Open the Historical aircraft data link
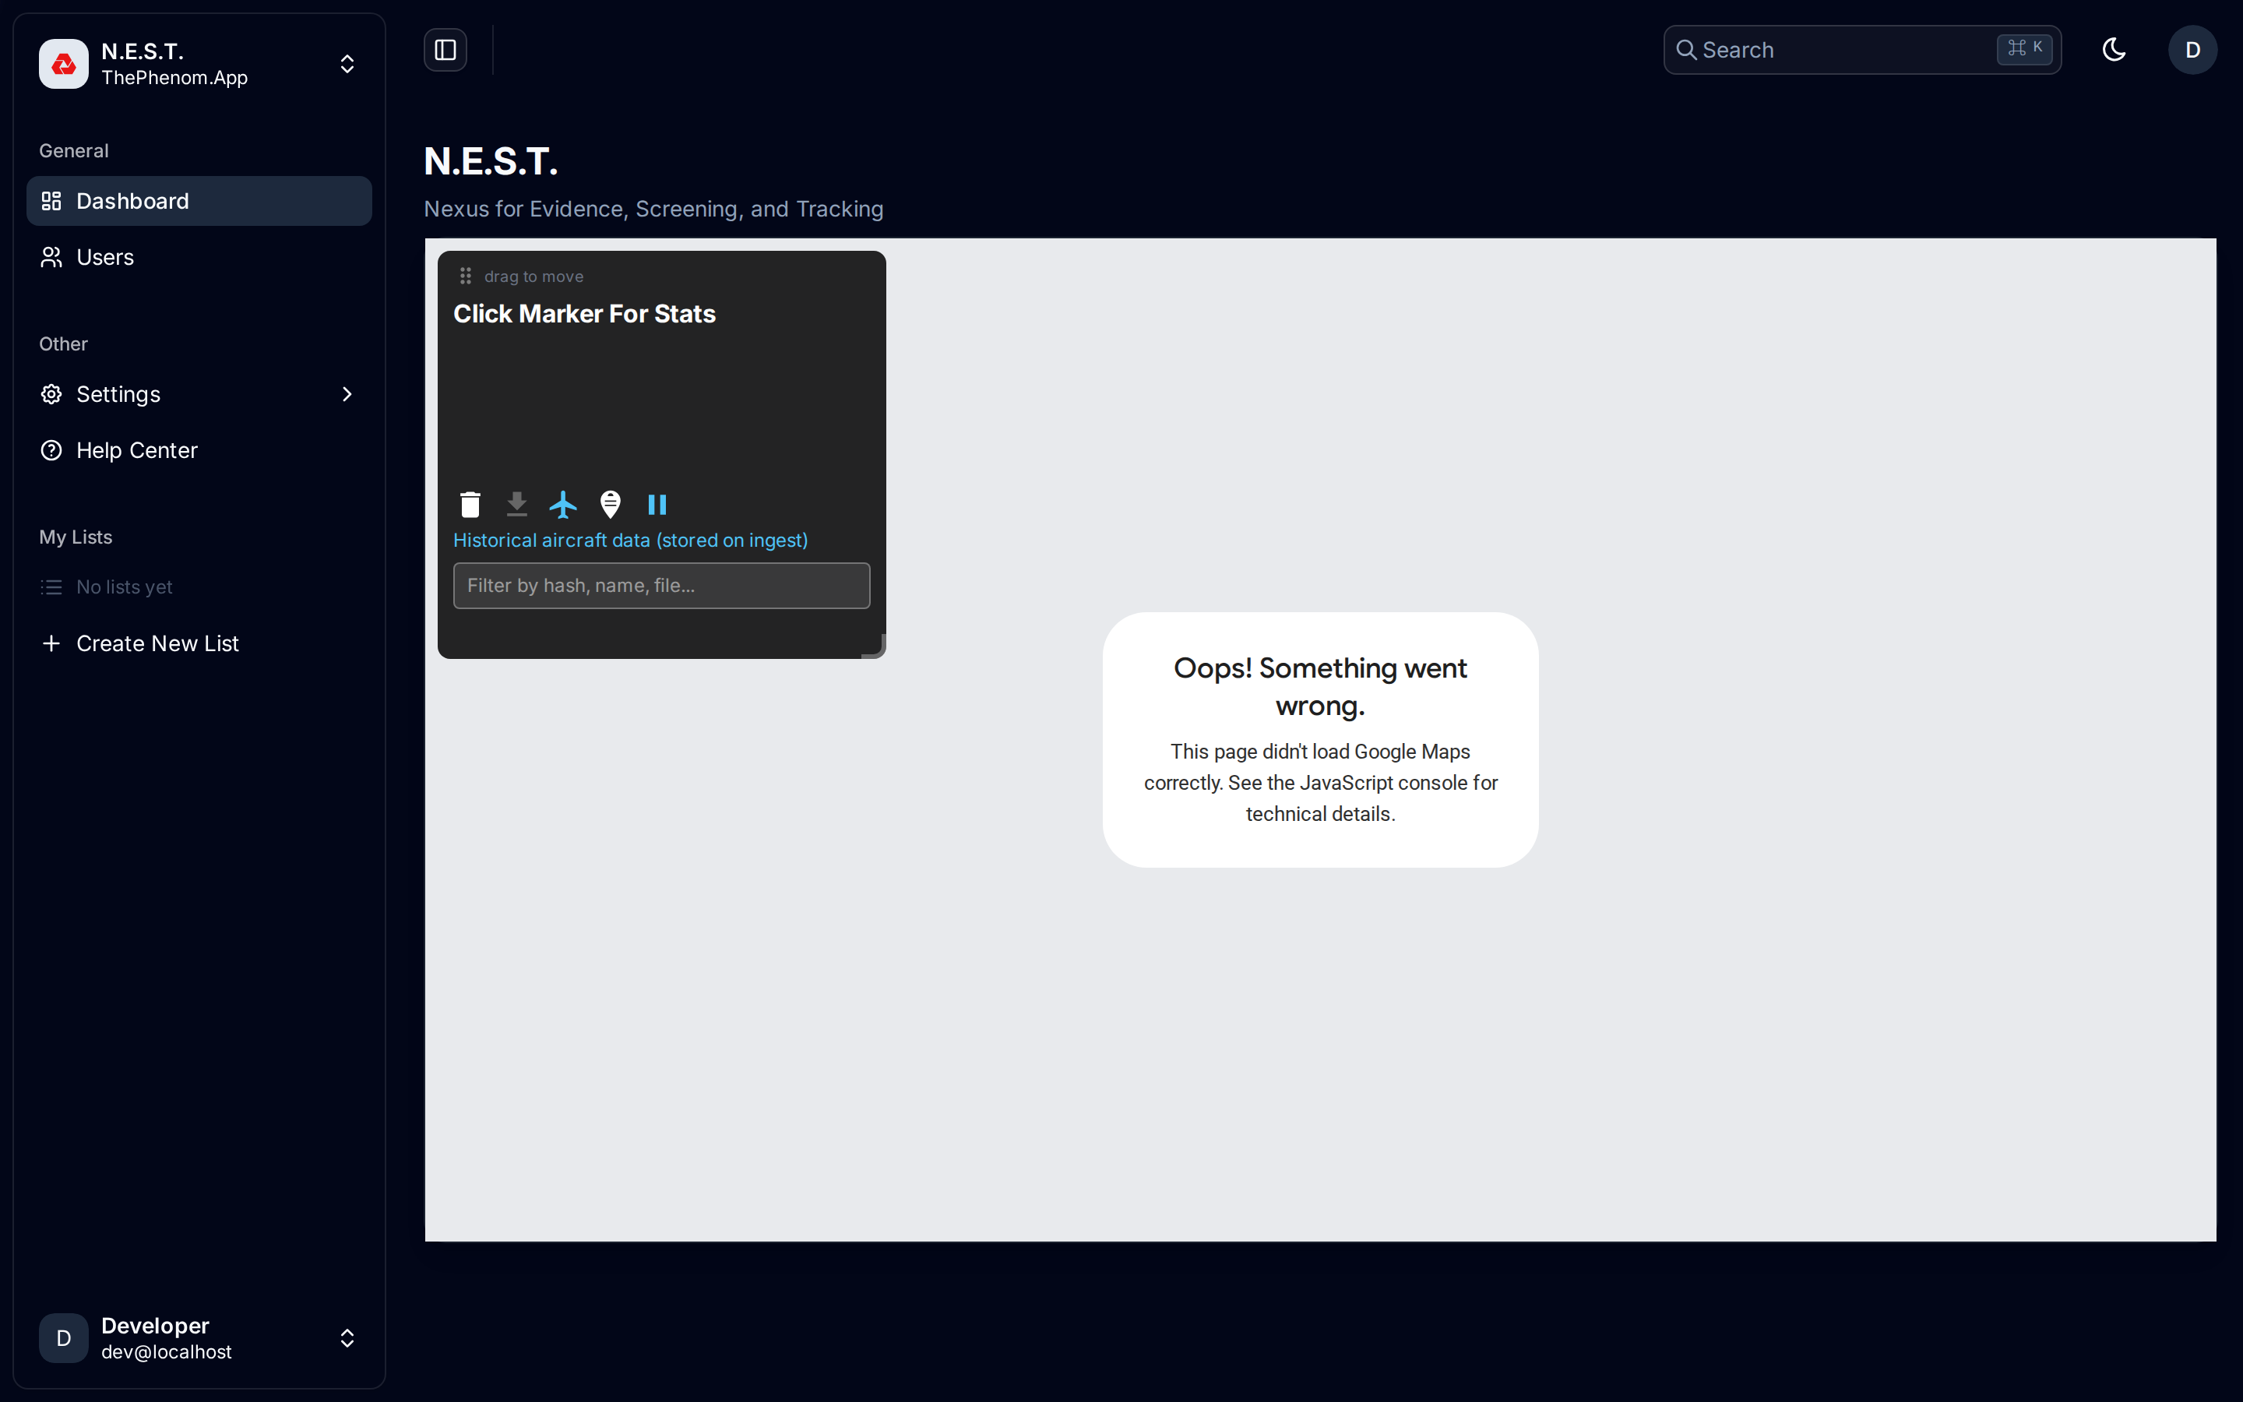 (x=630, y=540)
